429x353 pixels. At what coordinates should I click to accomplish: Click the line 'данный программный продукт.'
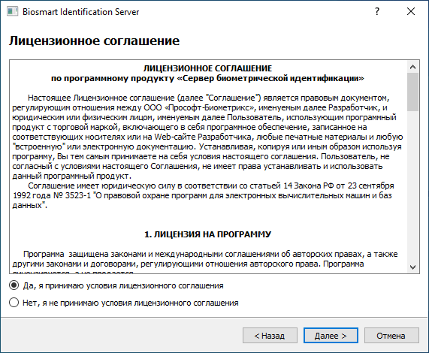click(71, 176)
